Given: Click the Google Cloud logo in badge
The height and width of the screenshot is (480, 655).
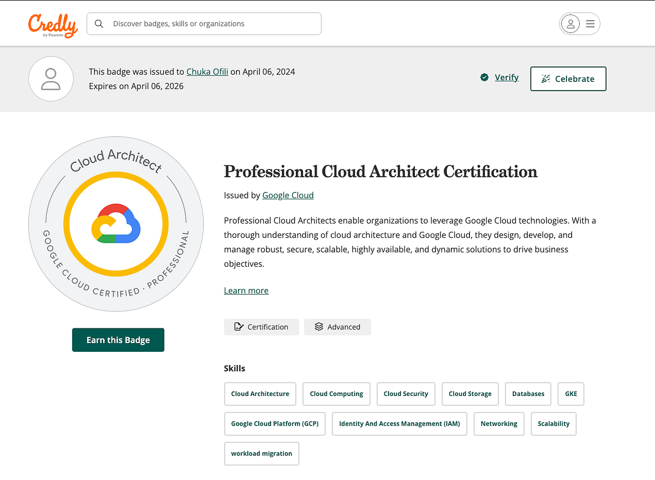Looking at the screenshot, I should pyautogui.click(x=116, y=223).
